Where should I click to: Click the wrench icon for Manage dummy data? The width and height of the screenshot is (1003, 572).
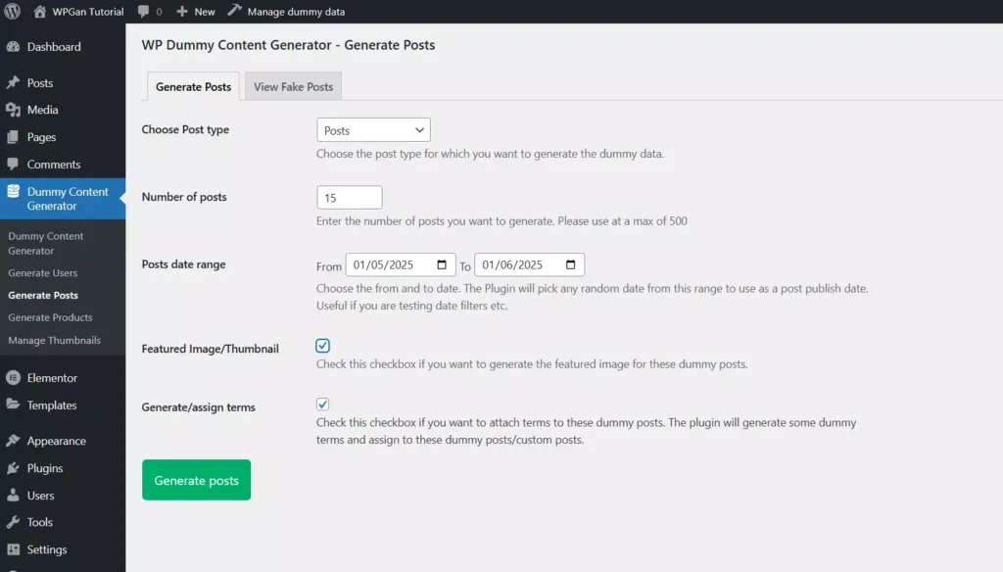coord(234,11)
